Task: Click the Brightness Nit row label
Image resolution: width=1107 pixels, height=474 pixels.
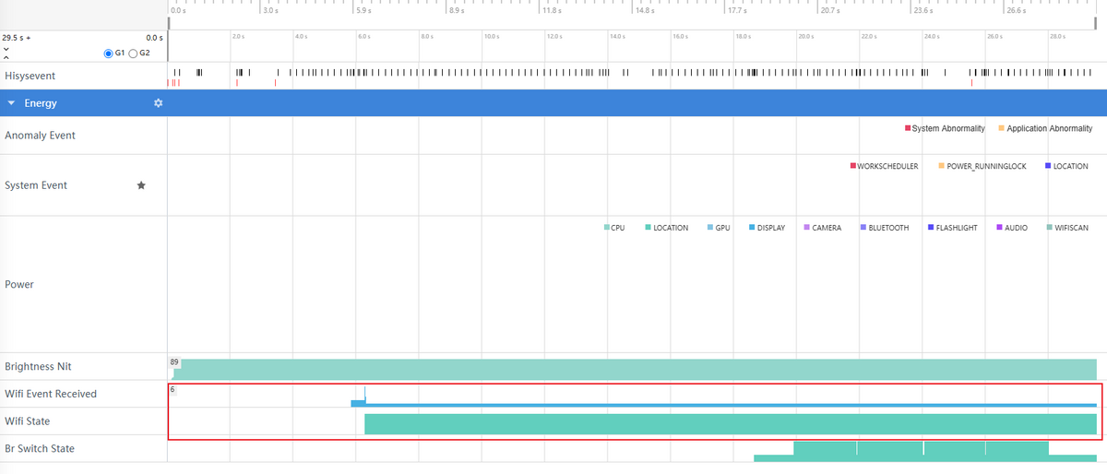Action: [38, 367]
